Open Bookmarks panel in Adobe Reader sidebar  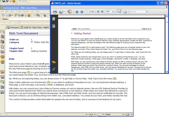click(54, 26)
